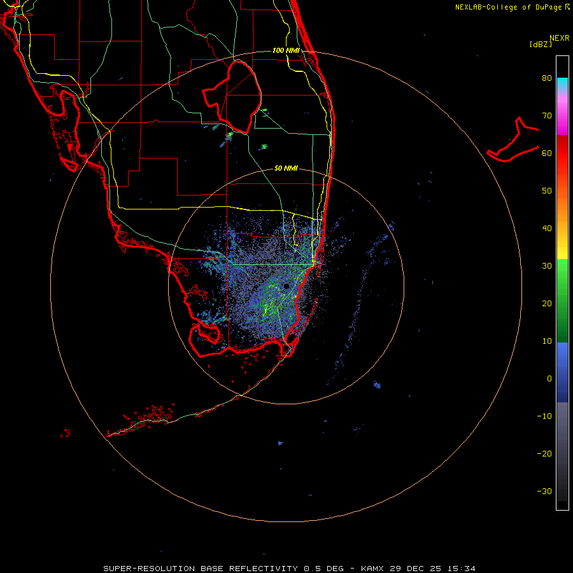Screen dimensions: 573x573
Task: Select the 50 value on dBZ scale
Action: point(547,191)
